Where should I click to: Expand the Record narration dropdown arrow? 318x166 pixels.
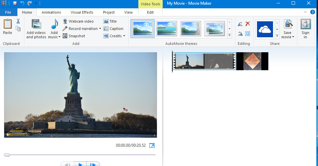100,29
